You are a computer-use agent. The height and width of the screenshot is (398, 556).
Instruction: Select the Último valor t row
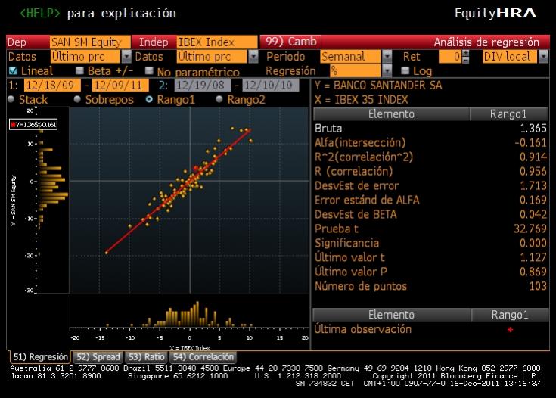430,257
